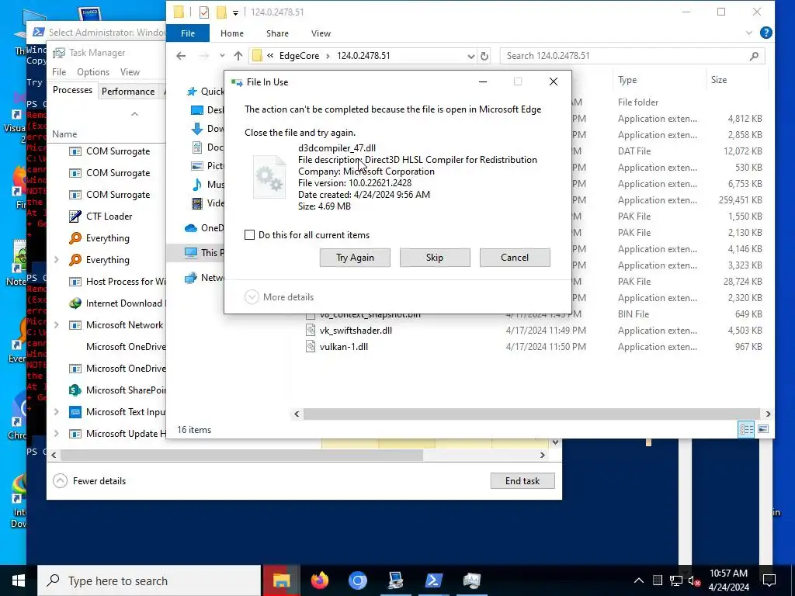
Task: Select Microsoft SharePoint process icon
Action: click(x=75, y=390)
